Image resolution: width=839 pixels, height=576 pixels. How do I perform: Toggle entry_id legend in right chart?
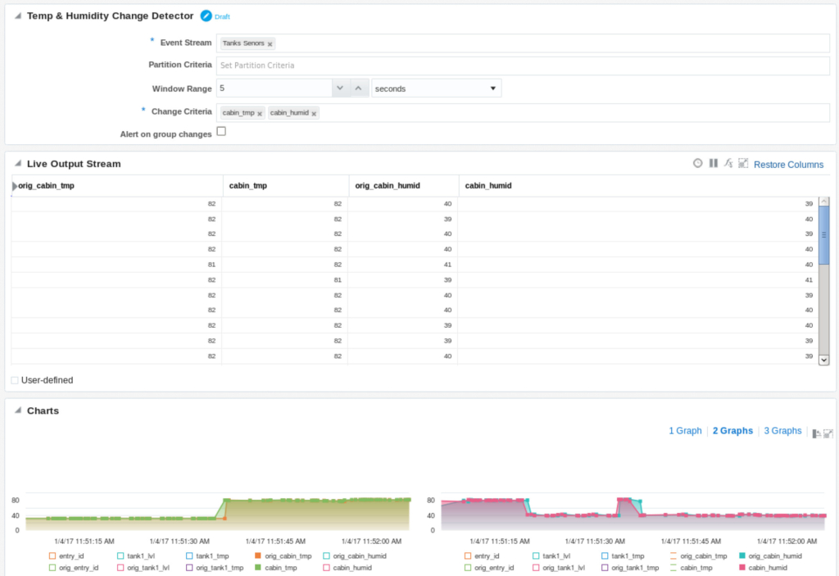coord(482,556)
